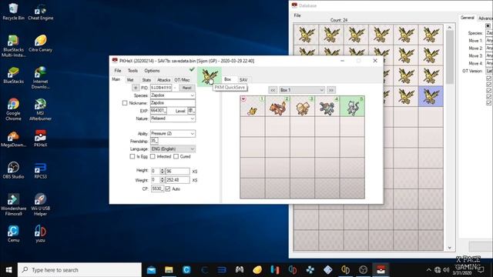Open Wii U USB Helper desktop icon
Screen dimensions: 493x277
coord(41,205)
